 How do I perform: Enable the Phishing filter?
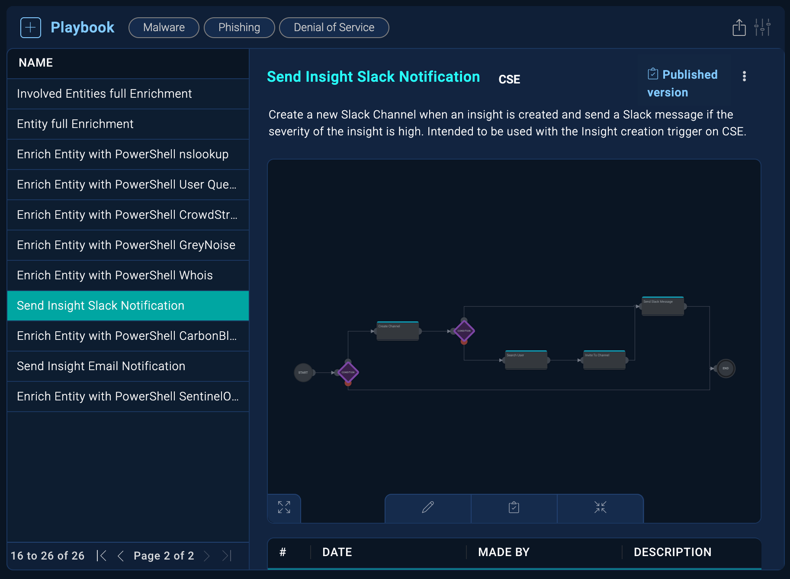click(239, 27)
